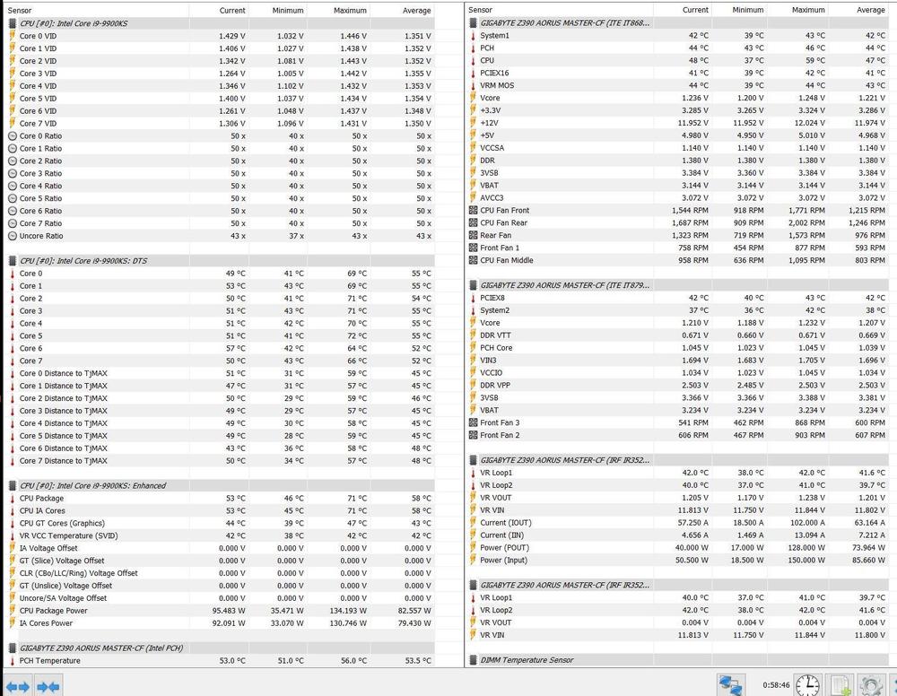This screenshot has height=696, width=897.
Task: Open sensor settings via the gear icon
Action: pos(872,686)
